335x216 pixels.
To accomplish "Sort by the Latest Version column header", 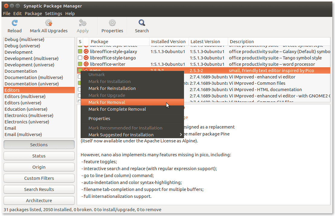I will tap(208, 42).
